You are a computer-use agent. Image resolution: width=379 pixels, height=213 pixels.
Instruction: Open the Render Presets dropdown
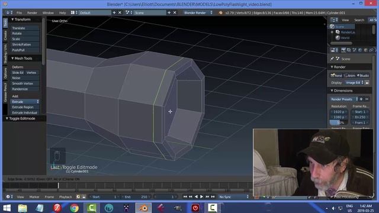pos(343,99)
